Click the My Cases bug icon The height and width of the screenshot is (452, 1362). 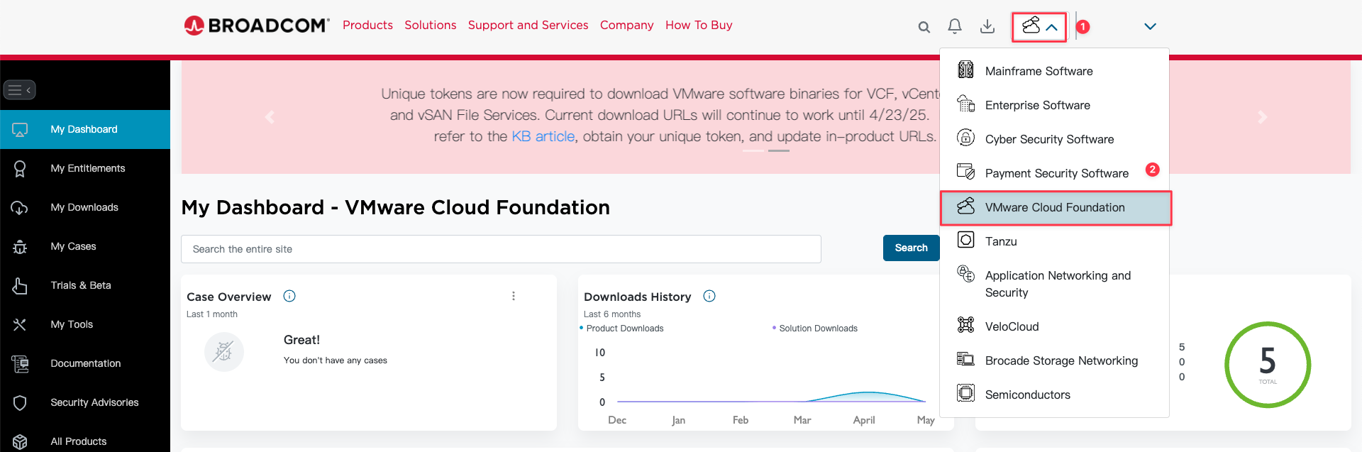[x=20, y=247]
